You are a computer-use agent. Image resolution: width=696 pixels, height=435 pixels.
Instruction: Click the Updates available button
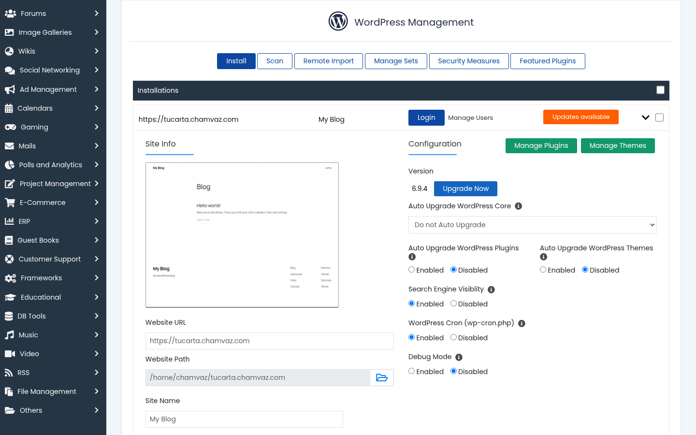(581, 117)
